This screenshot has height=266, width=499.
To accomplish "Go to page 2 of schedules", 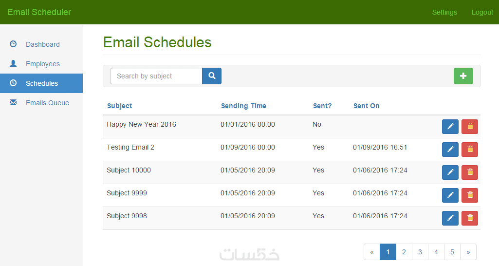I will click(404, 252).
